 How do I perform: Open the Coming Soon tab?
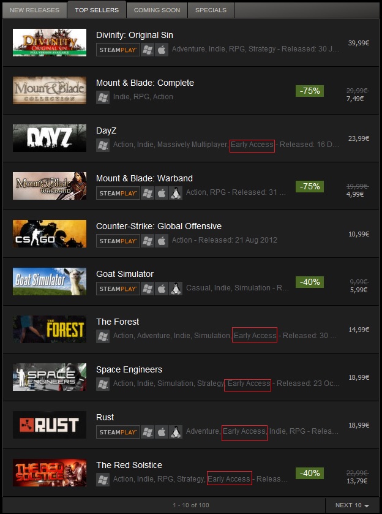click(x=157, y=10)
